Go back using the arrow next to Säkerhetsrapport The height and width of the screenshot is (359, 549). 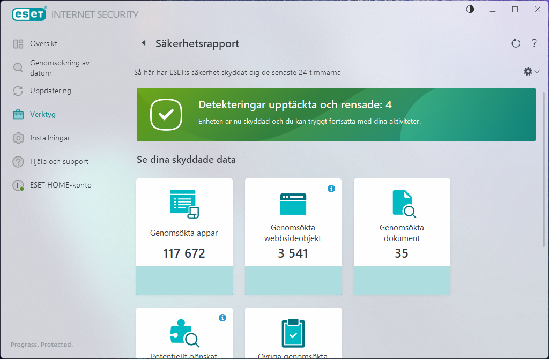coord(143,43)
